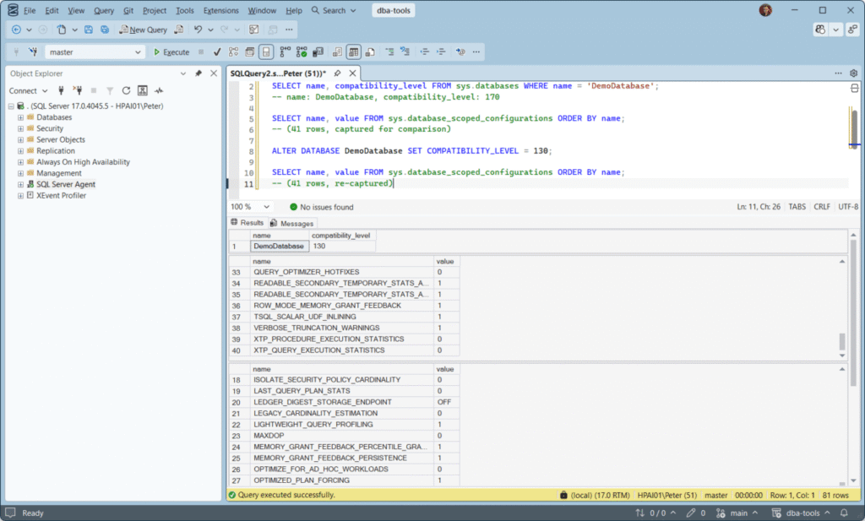Click the Save file icon

(x=88, y=30)
